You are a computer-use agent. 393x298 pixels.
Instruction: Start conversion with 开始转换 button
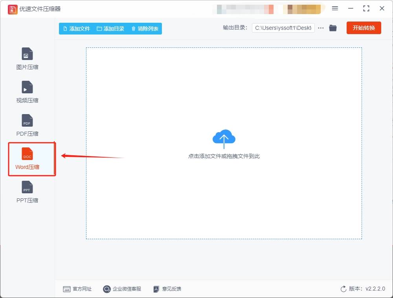pos(364,28)
